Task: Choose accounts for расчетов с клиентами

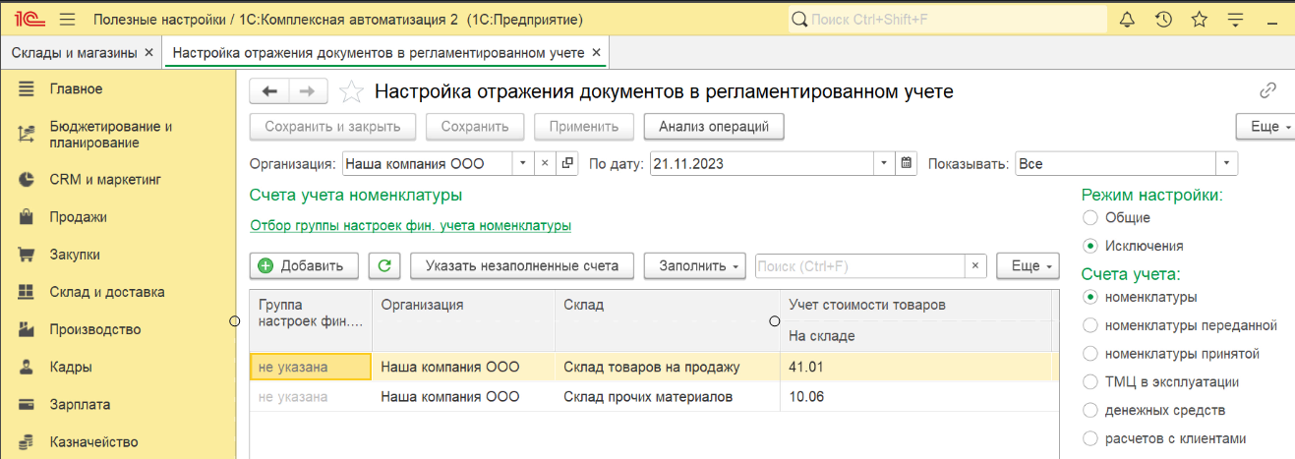Action: click(x=1089, y=438)
